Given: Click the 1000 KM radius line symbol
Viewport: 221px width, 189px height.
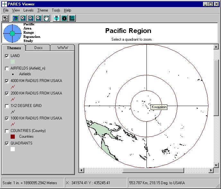Looking at the screenshot, I should tap(13, 124).
